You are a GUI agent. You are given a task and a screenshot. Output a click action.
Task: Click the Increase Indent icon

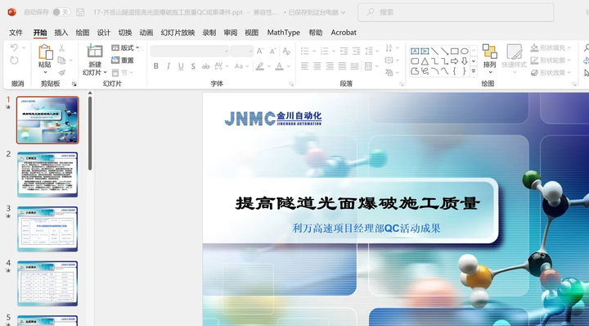click(x=356, y=51)
